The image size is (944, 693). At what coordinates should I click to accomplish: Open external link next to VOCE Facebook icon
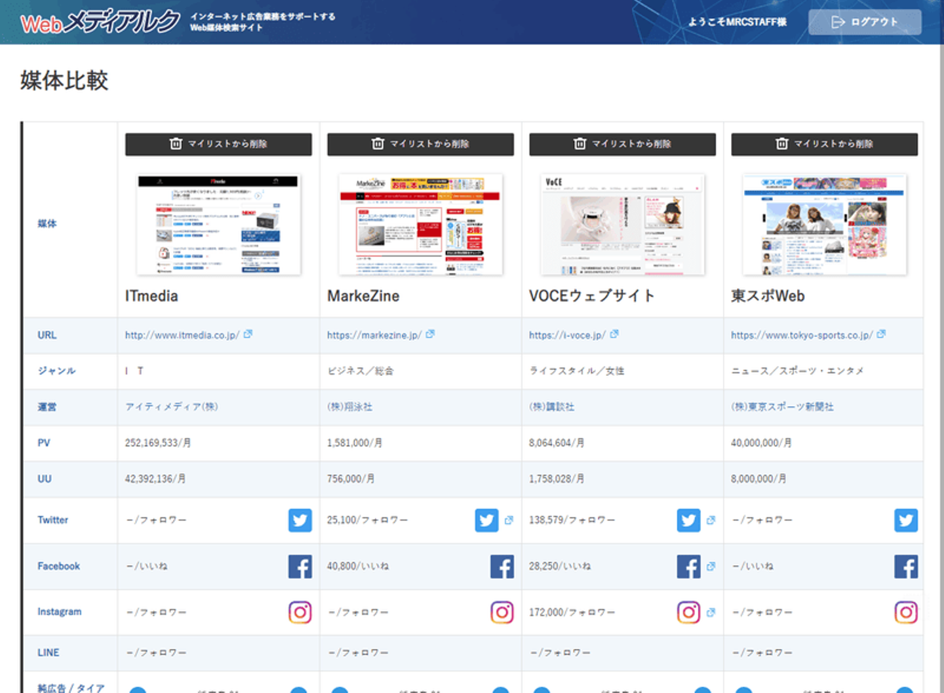[711, 566]
